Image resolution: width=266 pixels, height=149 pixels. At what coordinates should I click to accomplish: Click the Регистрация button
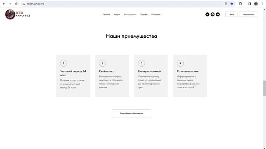(249, 14)
